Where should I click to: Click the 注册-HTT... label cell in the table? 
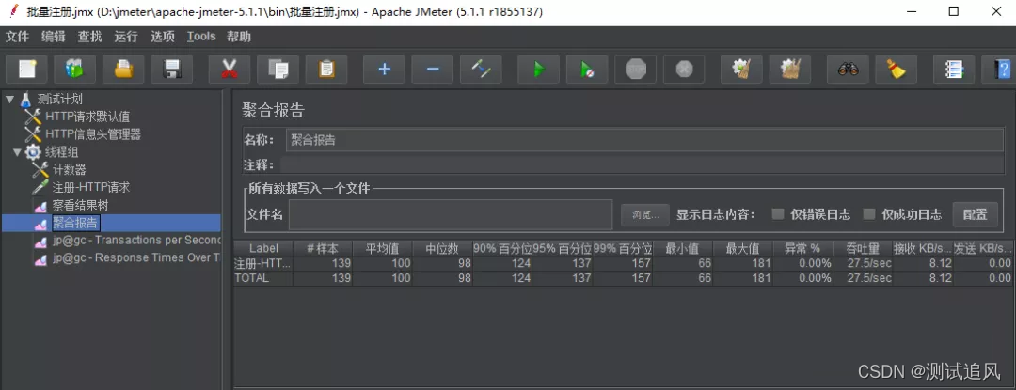tap(263, 263)
